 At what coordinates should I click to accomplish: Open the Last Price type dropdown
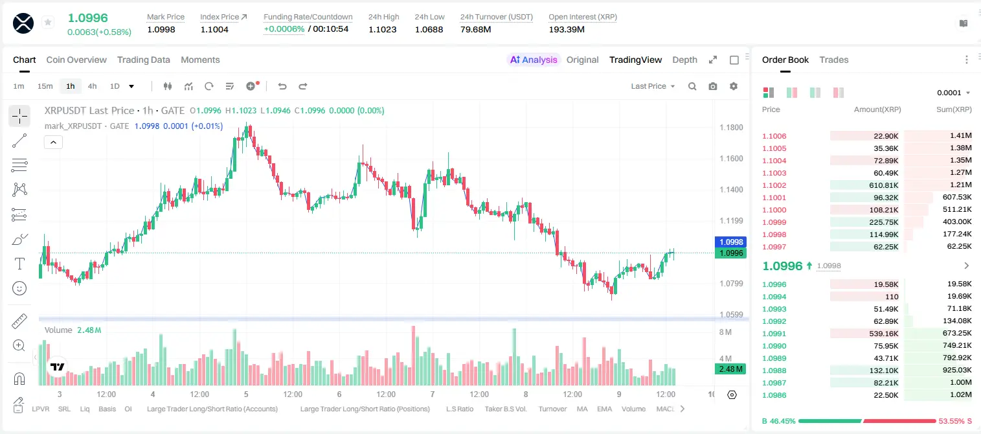[653, 86]
